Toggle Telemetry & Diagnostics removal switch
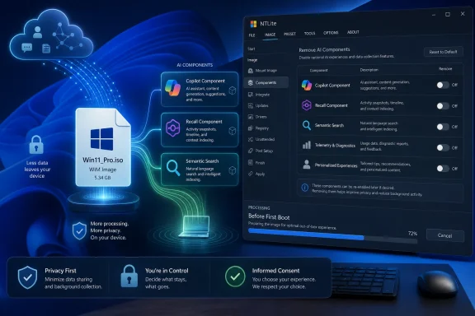This screenshot has width=475, height=316. pyautogui.click(x=443, y=147)
